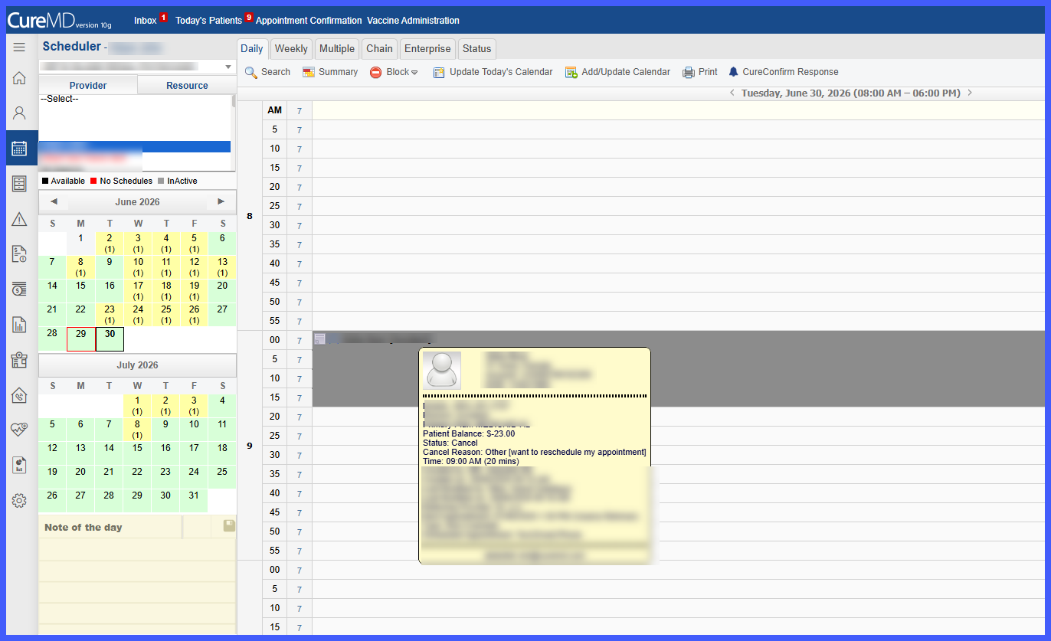
Task: Open CureConfirm Response bell
Action: pyautogui.click(x=784, y=72)
